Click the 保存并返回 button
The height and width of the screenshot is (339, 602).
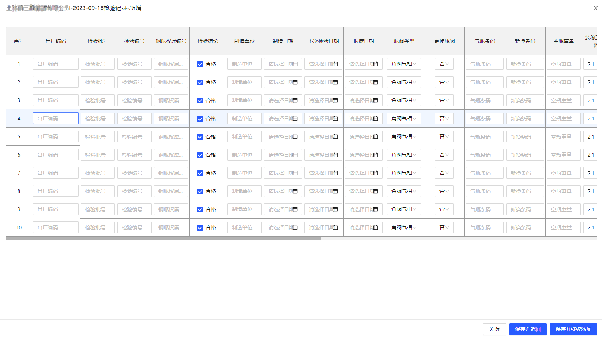[x=528, y=329]
